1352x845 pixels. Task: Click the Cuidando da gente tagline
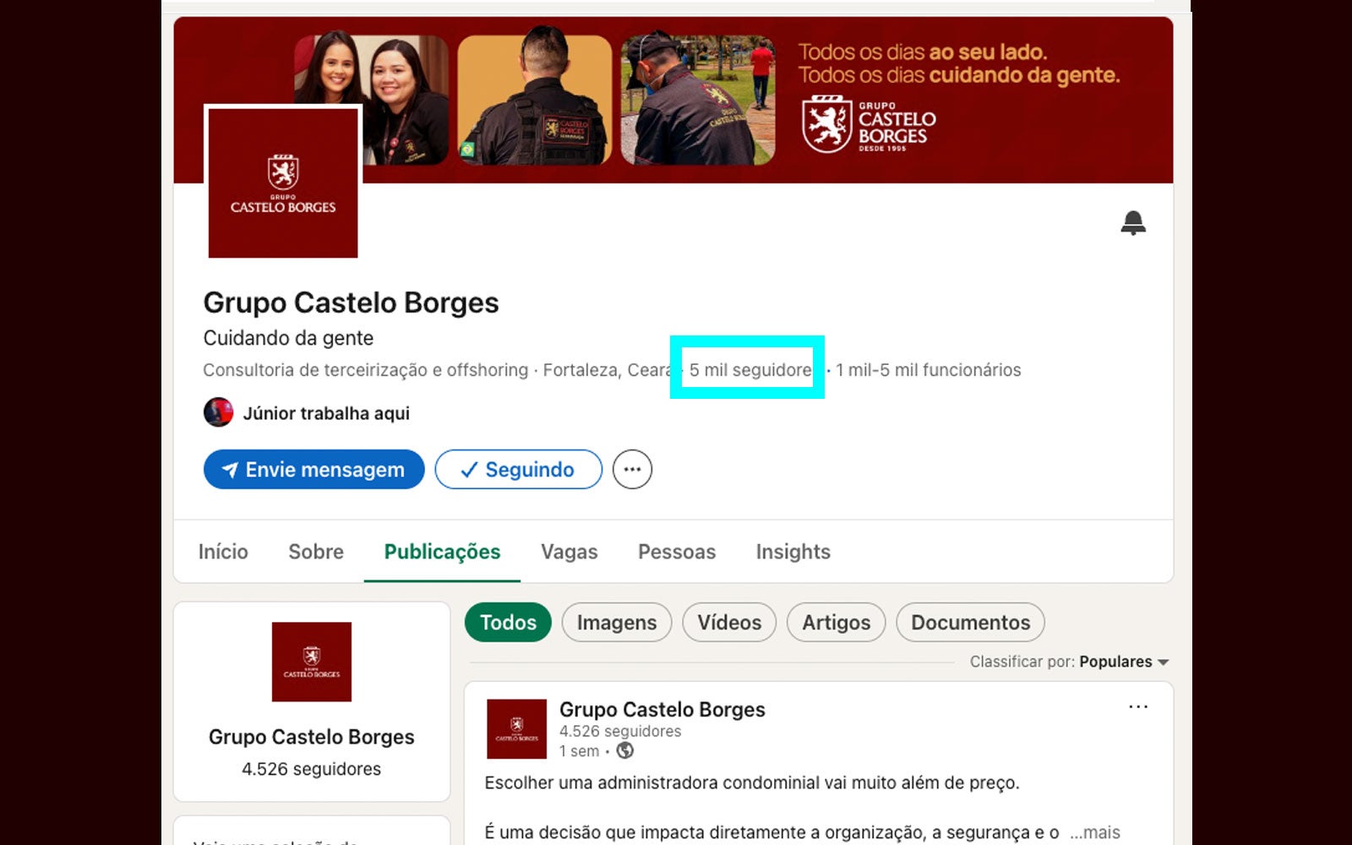tap(288, 338)
